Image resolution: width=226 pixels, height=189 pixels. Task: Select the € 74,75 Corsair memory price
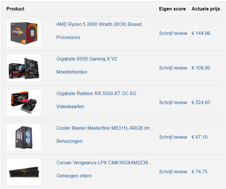(x=200, y=172)
